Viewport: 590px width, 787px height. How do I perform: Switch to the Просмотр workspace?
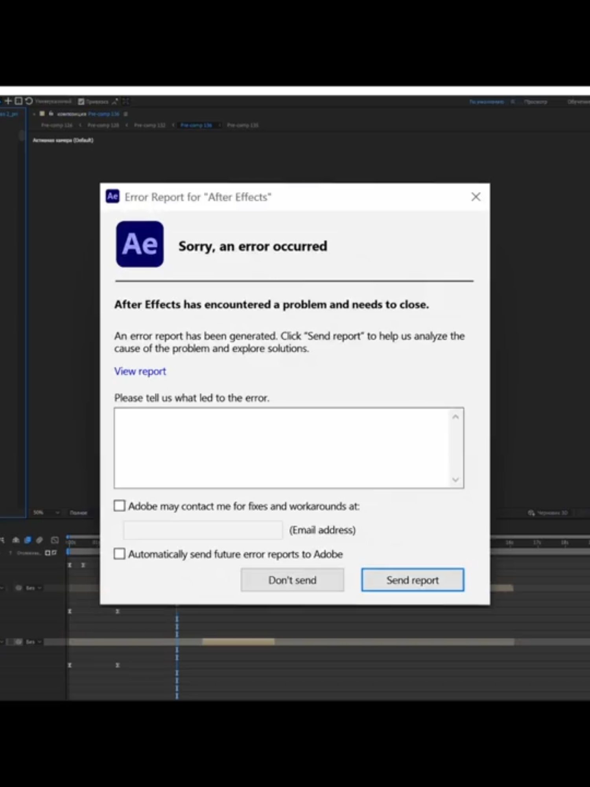(x=535, y=102)
